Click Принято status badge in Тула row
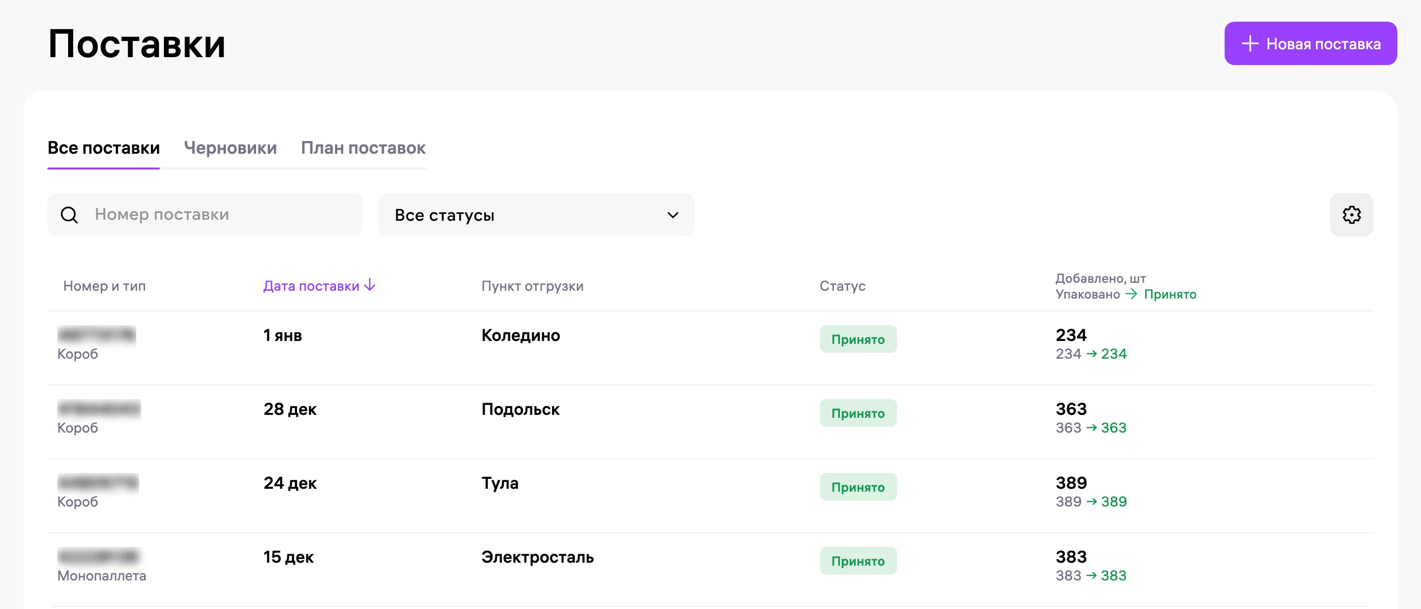This screenshot has width=1421, height=609. coord(858,487)
